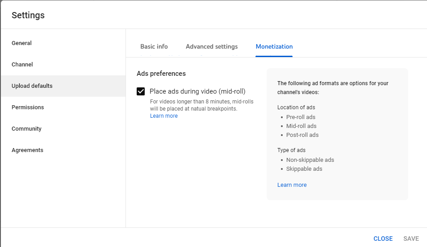
Task: Switch to the Basic info tab
Action: click(x=154, y=46)
